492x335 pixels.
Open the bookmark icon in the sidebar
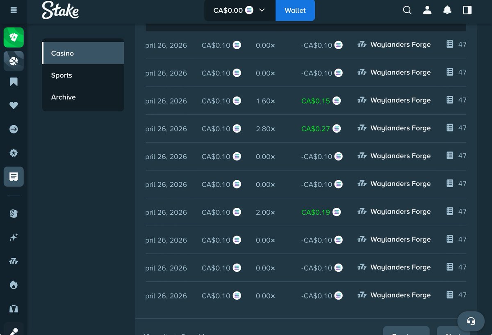(x=14, y=82)
